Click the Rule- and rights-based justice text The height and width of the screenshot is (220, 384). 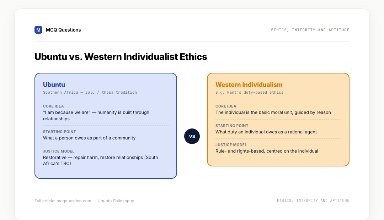[x=267, y=151]
